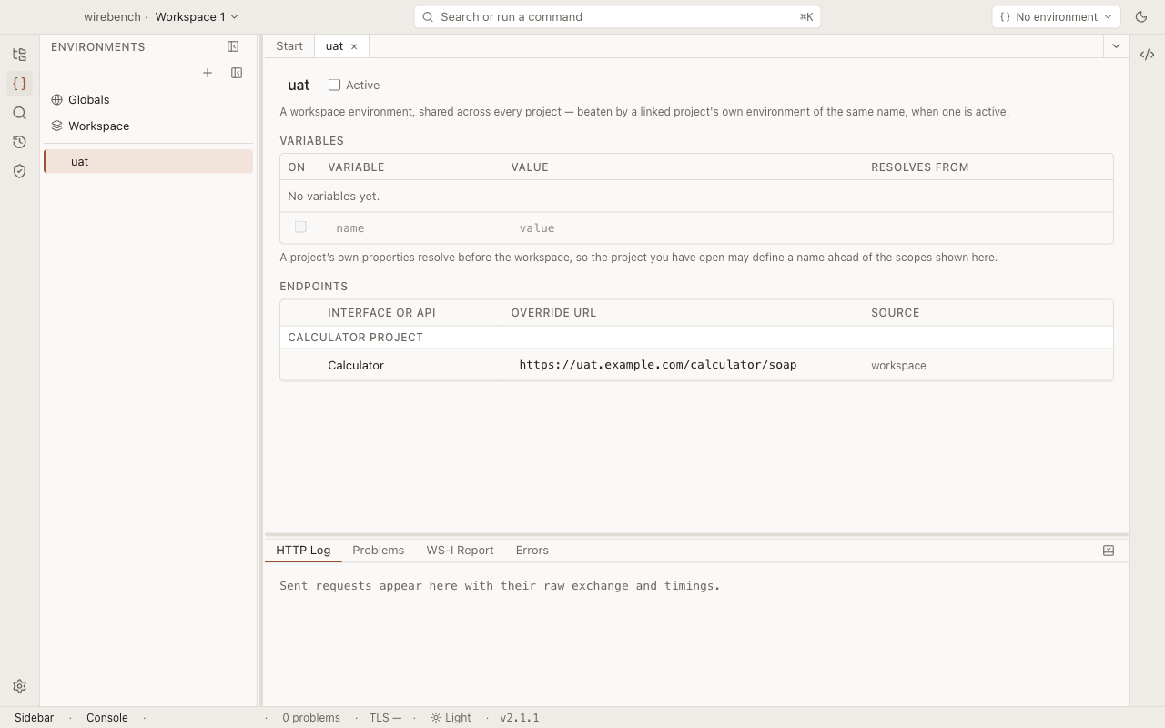Open the Errors tab

[x=532, y=551]
